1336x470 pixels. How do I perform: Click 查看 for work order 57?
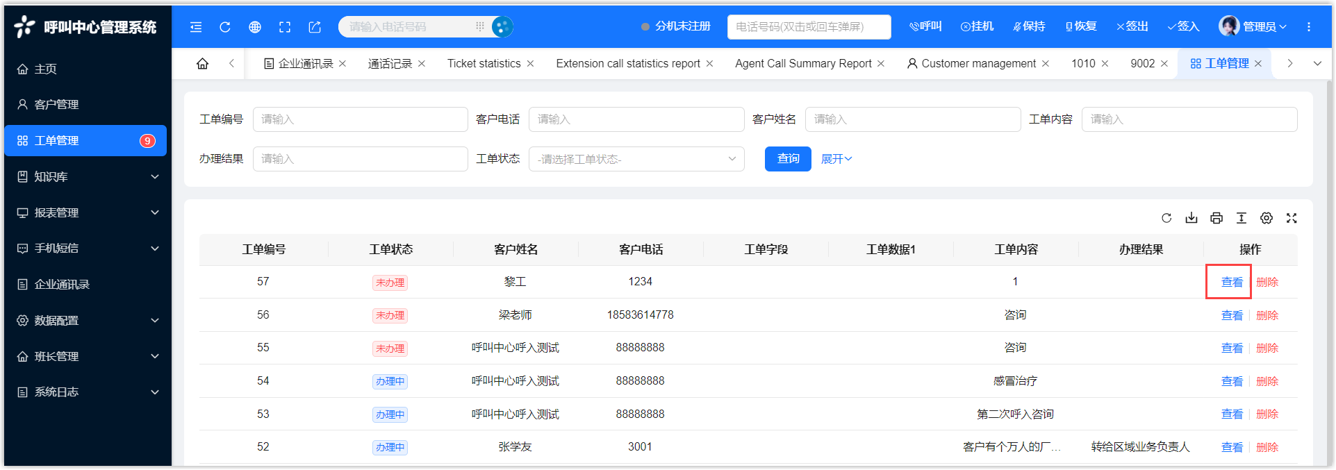[x=1231, y=283]
